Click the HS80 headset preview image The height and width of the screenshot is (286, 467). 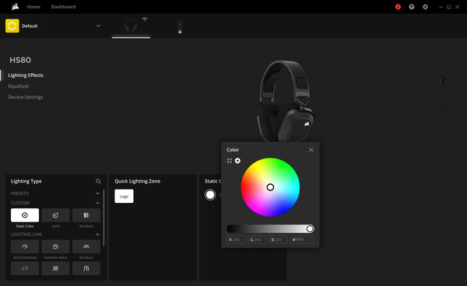286,101
